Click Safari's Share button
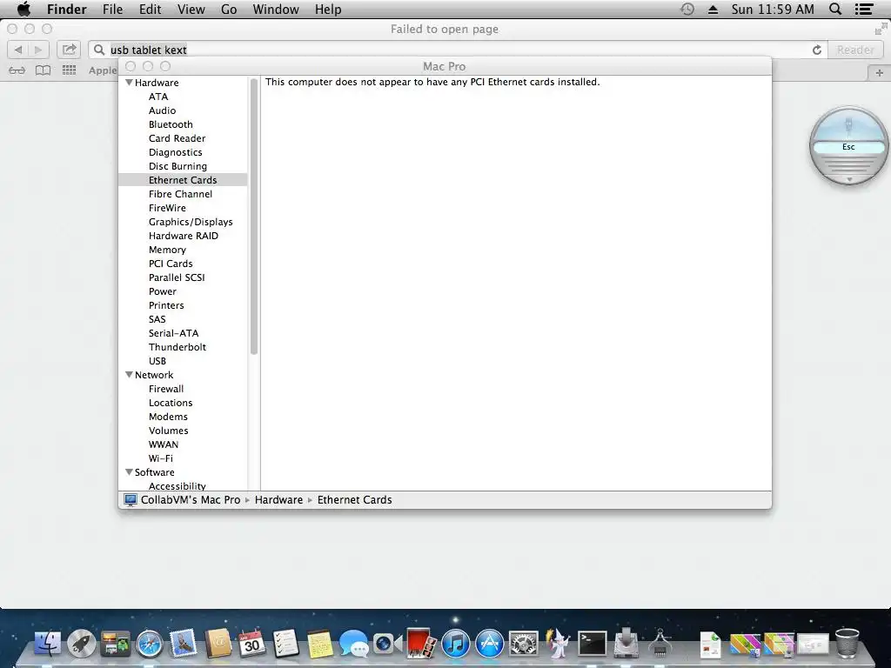Image resolution: width=891 pixels, height=668 pixels. tap(69, 50)
